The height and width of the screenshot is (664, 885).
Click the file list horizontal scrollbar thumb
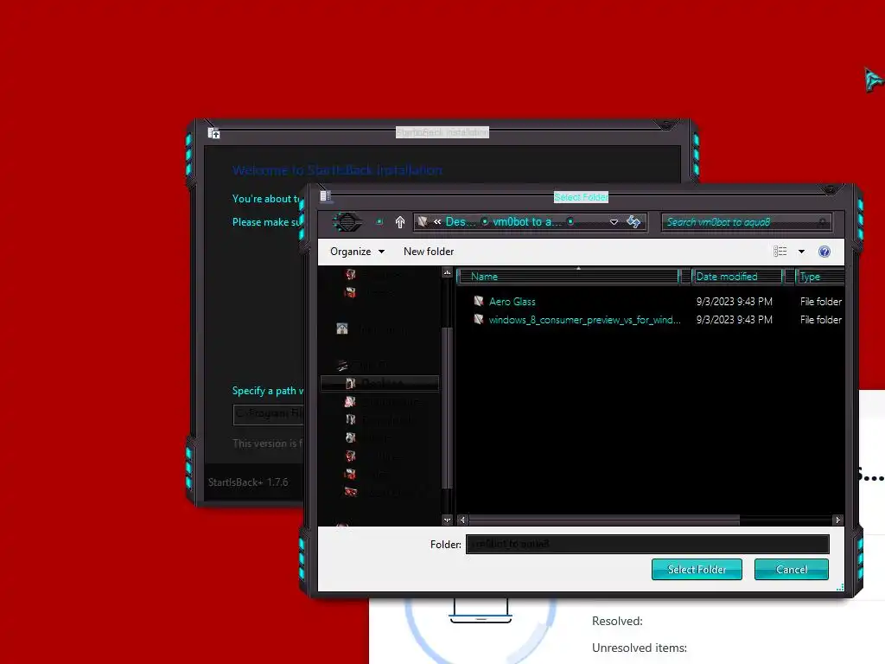[x=604, y=520]
